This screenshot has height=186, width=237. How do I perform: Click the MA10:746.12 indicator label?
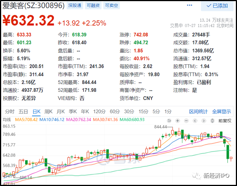coord(52,120)
